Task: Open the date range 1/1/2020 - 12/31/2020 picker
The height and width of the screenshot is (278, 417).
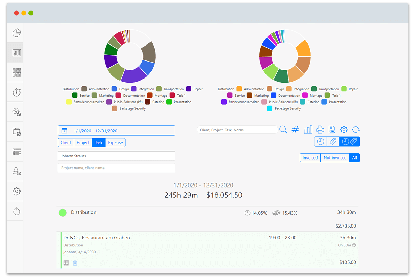Action: click(x=116, y=131)
